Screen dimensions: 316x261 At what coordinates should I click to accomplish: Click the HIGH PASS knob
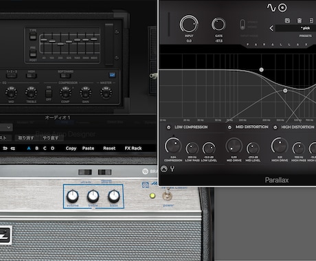click(x=299, y=148)
